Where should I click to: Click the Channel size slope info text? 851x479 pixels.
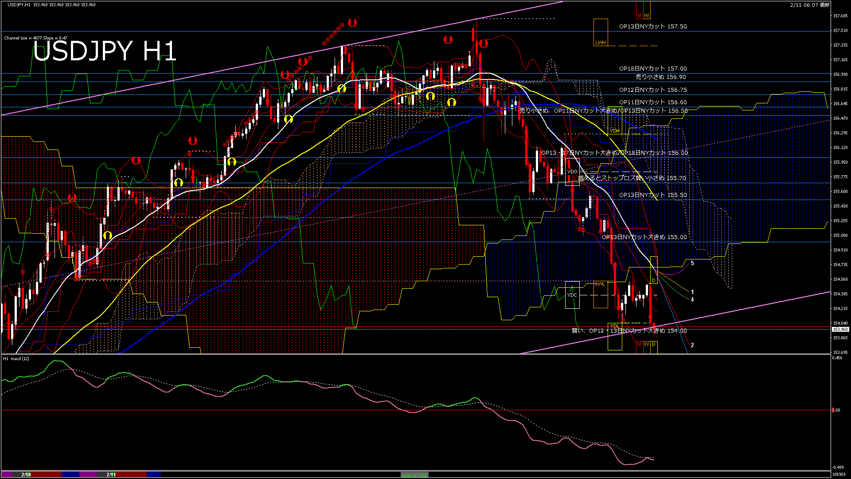point(35,38)
